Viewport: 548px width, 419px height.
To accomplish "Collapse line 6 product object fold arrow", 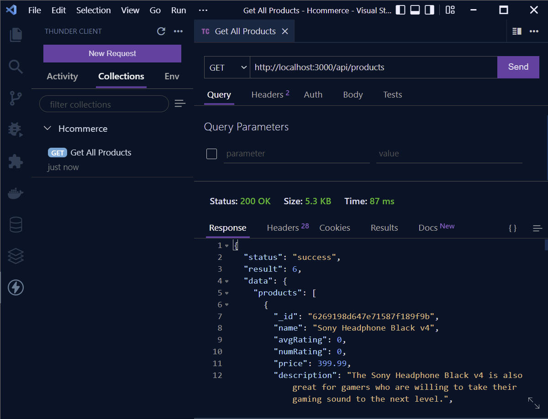I will point(227,305).
